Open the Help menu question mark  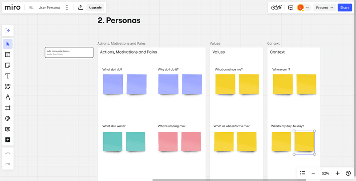[x=348, y=173]
